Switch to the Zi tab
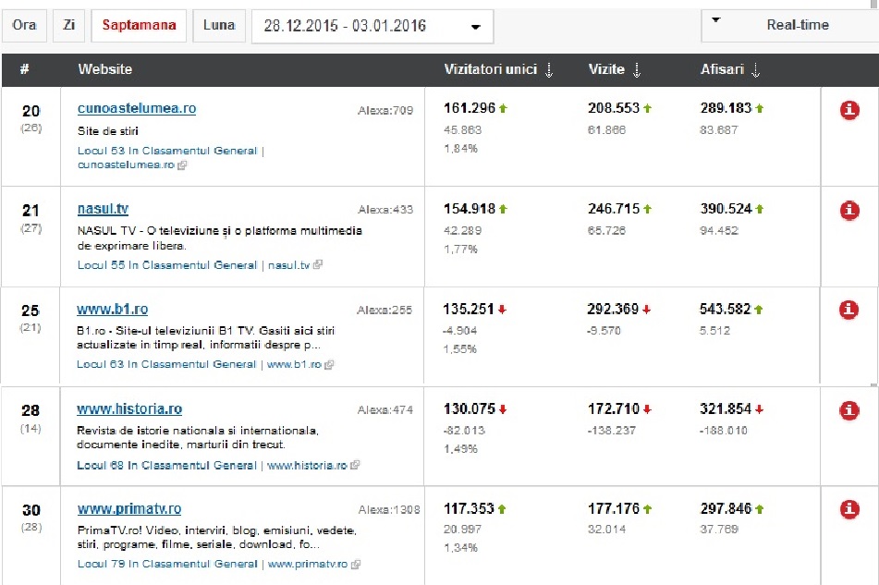The image size is (879, 585). (x=69, y=25)
